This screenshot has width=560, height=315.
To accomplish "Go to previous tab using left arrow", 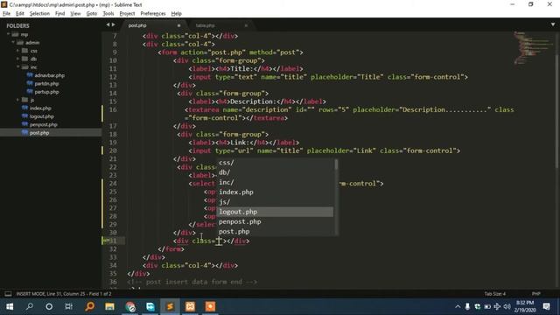I will [x=108, y=24].
